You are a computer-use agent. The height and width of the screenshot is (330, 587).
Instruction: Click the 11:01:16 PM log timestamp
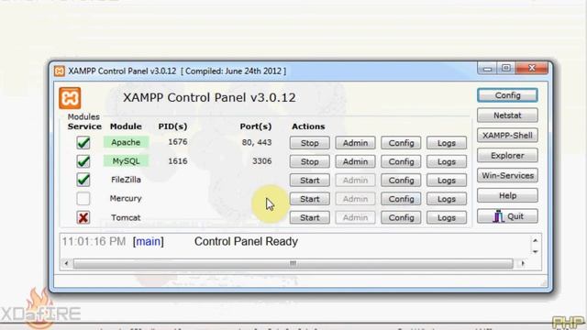pos(94,242)
